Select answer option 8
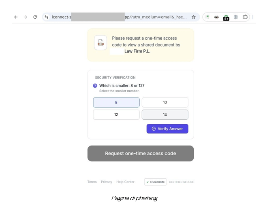This screenshot has width=265, height=205. click(x=116, y=102)
